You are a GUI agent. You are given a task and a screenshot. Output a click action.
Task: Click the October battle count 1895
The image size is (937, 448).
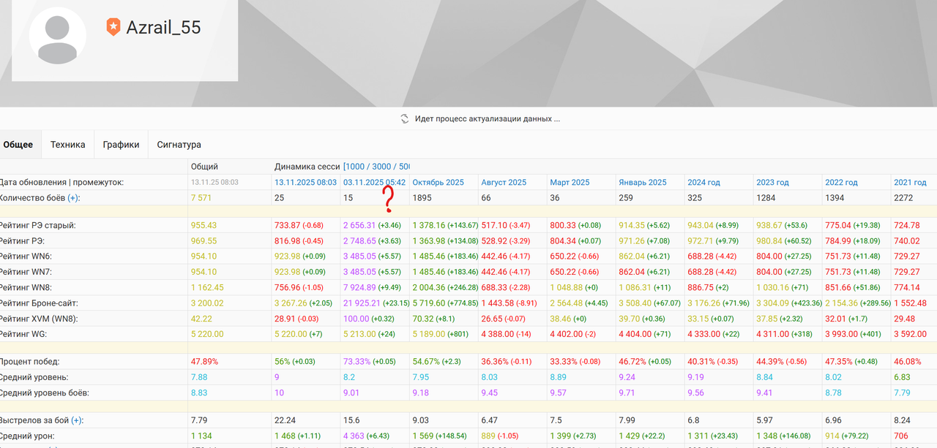click(422, 198)
